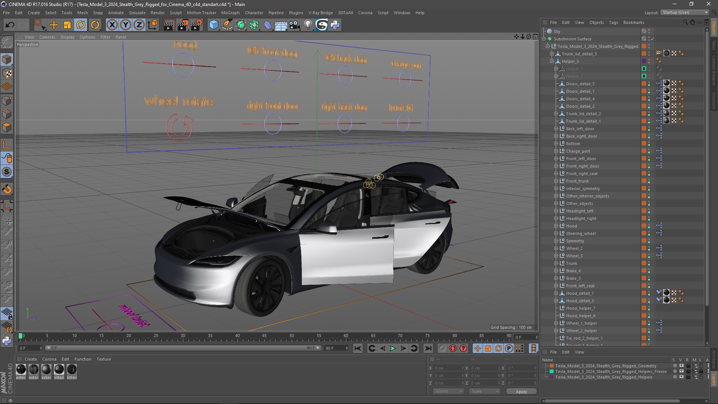Expand the Charge_port object
The width and height of the screenshot is (718, 404).
tap(556, 151)
